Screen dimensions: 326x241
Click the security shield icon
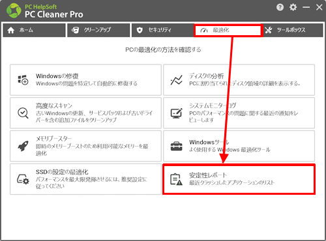[x=140, y=30]
